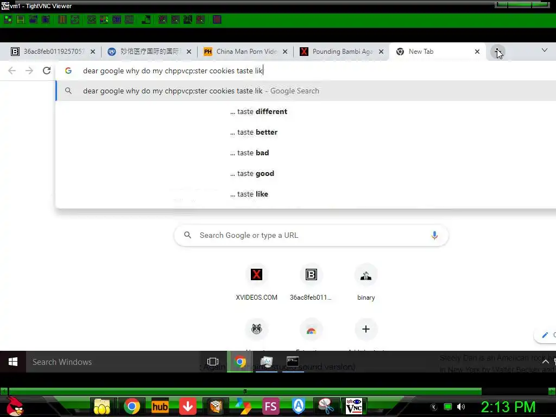This screenshot has height=417, width=556.
Task: Choose the 'taste bad' suggestion
Action: click(x=306, y=153)
